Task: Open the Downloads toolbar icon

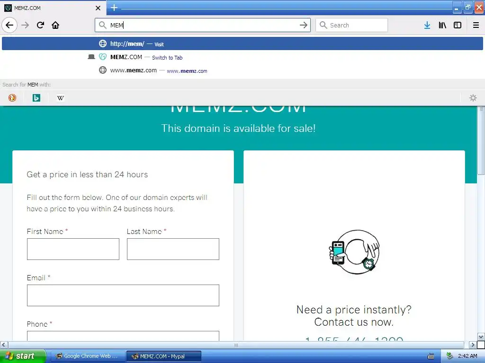Action: 427,25
